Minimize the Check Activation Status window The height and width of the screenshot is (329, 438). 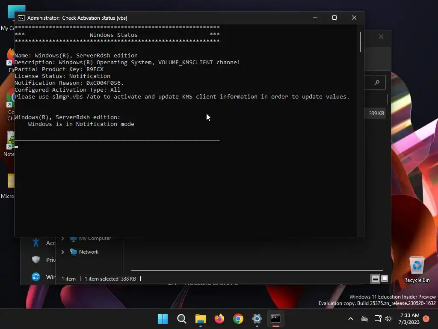(x=315, y=18)
